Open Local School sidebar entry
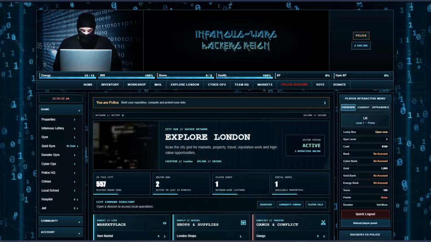The image size is (431, 242). coord(61,190)
